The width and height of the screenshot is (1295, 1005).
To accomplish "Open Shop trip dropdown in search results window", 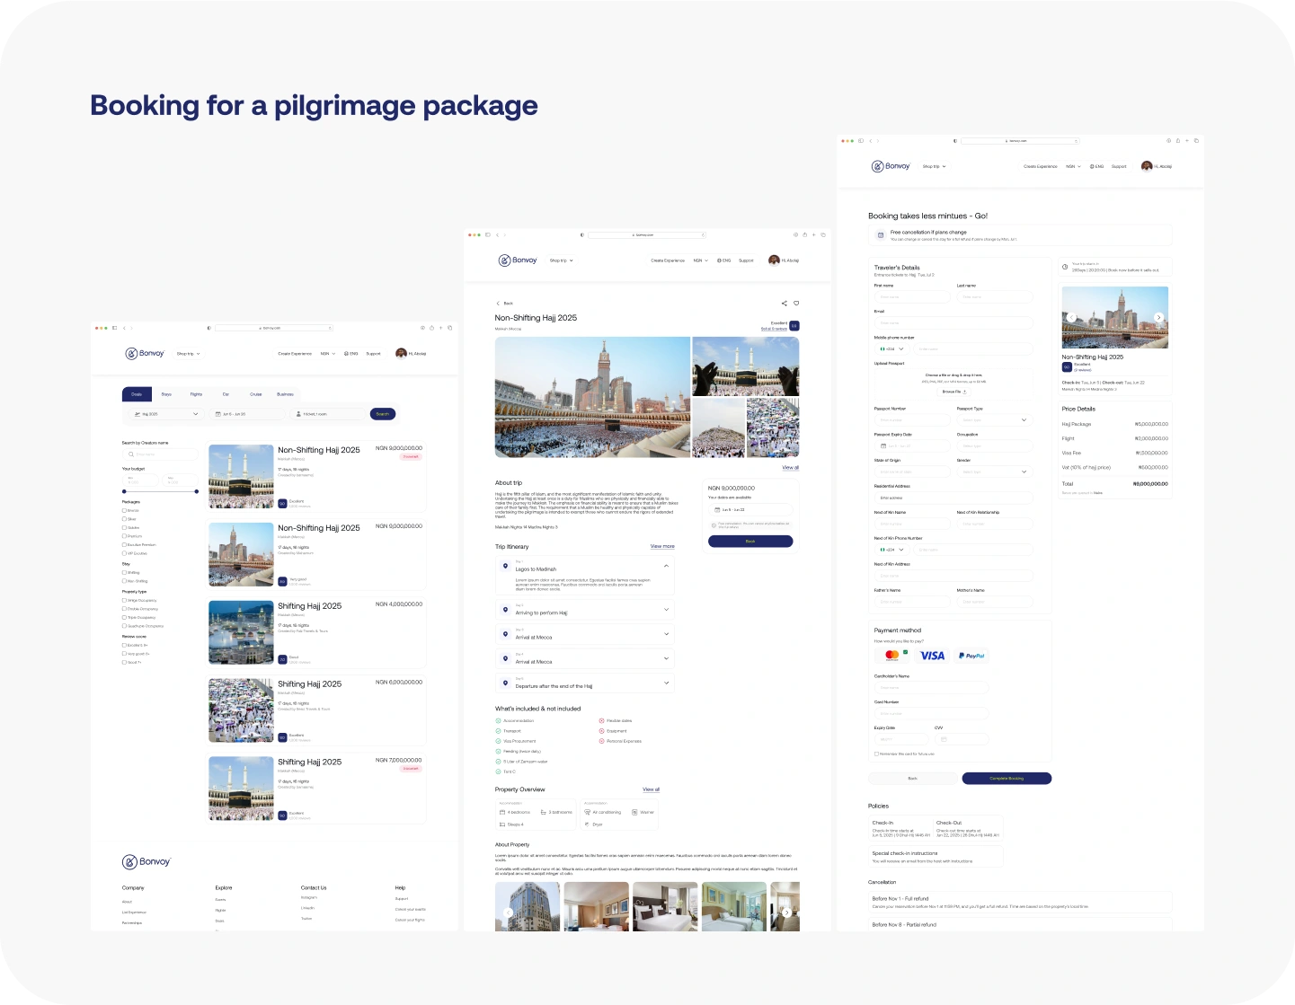I will pyautogui.click(x=188, y=354).
